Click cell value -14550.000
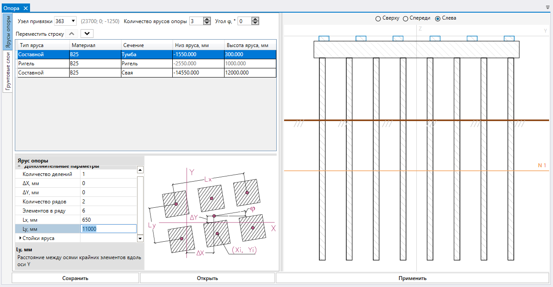 (198, 73)
